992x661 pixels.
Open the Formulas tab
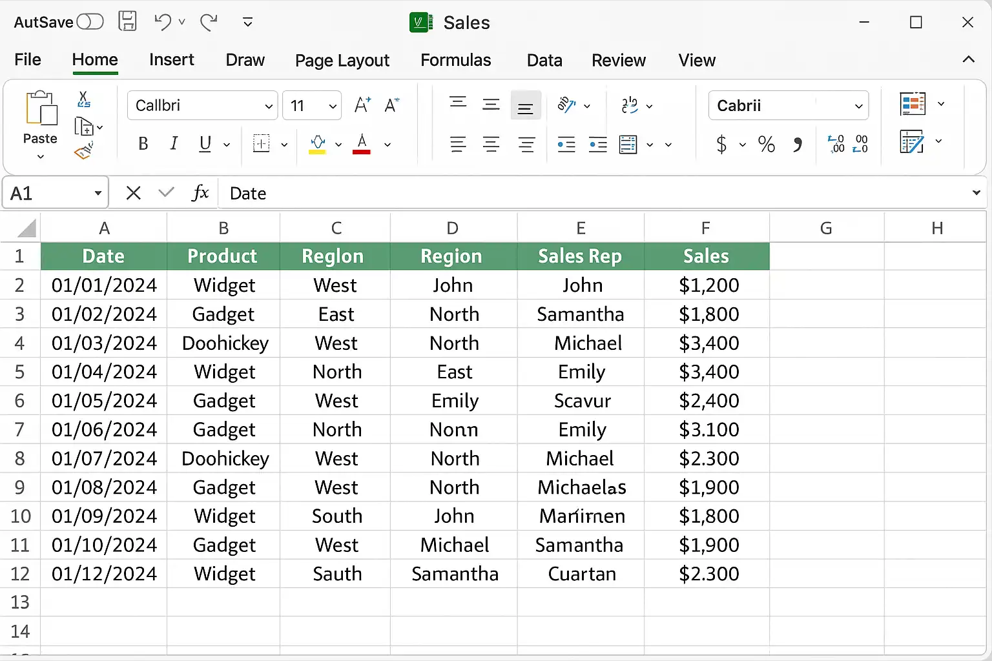pos(455,60)
